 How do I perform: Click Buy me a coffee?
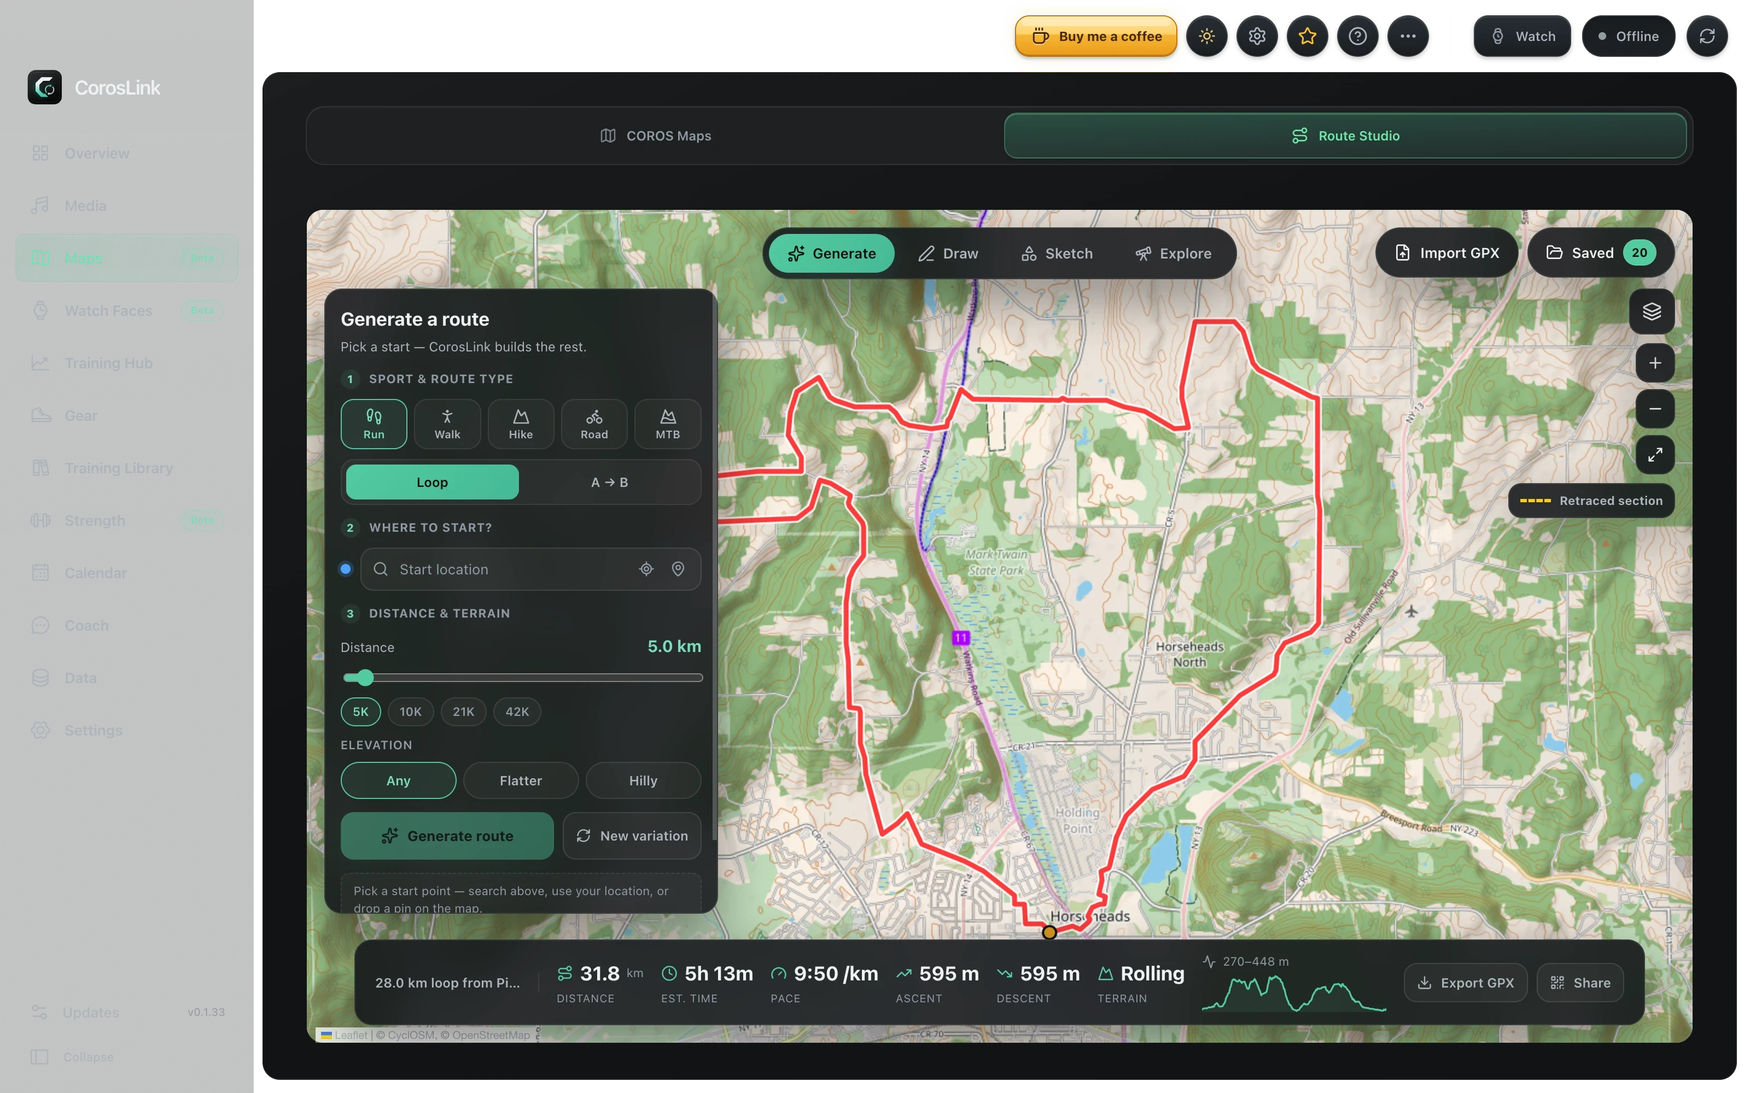pyautogui.click(x=1095, y=36)
